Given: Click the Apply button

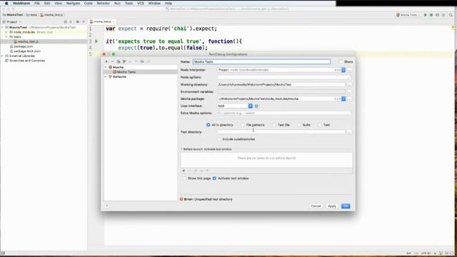Looking at the screenshot, I should pyautogui.click(x=332, y=206).
